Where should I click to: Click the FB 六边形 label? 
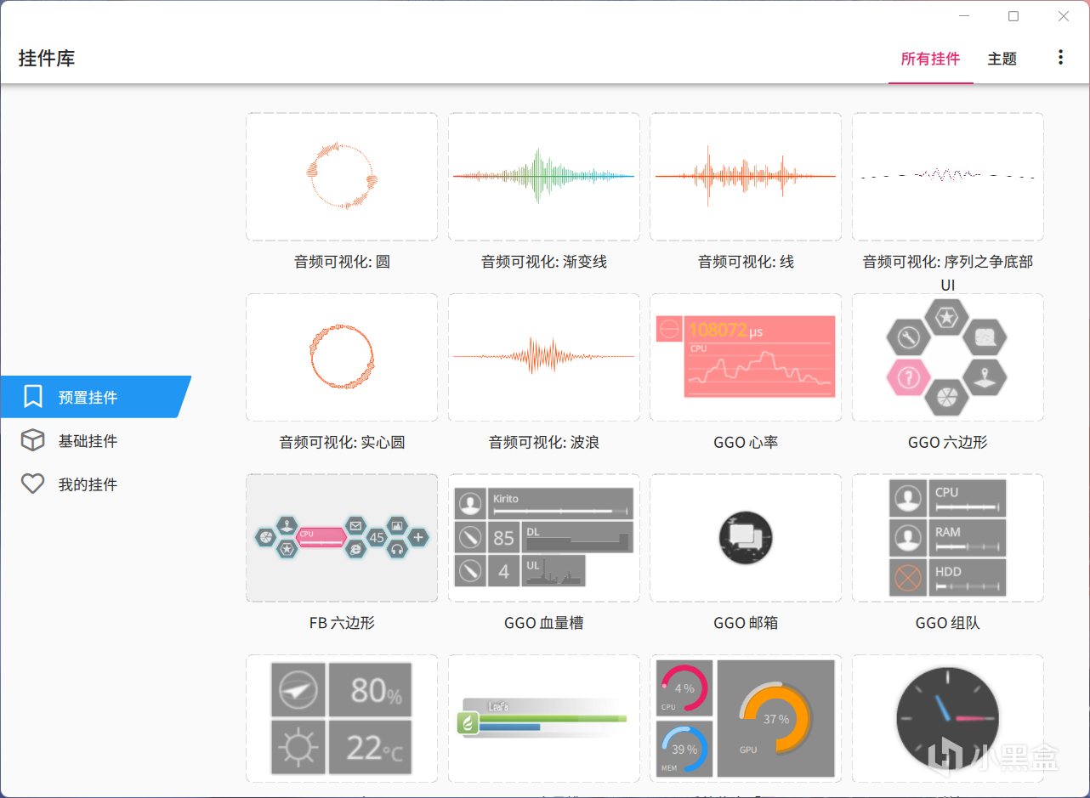(x=342, y=623)
